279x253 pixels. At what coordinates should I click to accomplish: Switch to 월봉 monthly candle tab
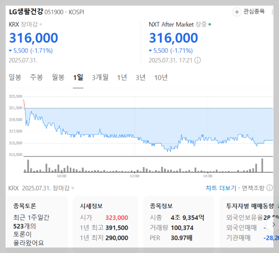point(58,77)
